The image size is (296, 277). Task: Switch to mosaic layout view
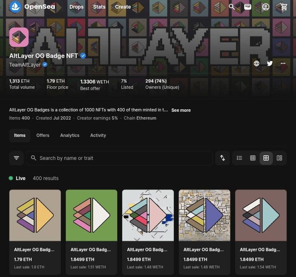[280, 158]
